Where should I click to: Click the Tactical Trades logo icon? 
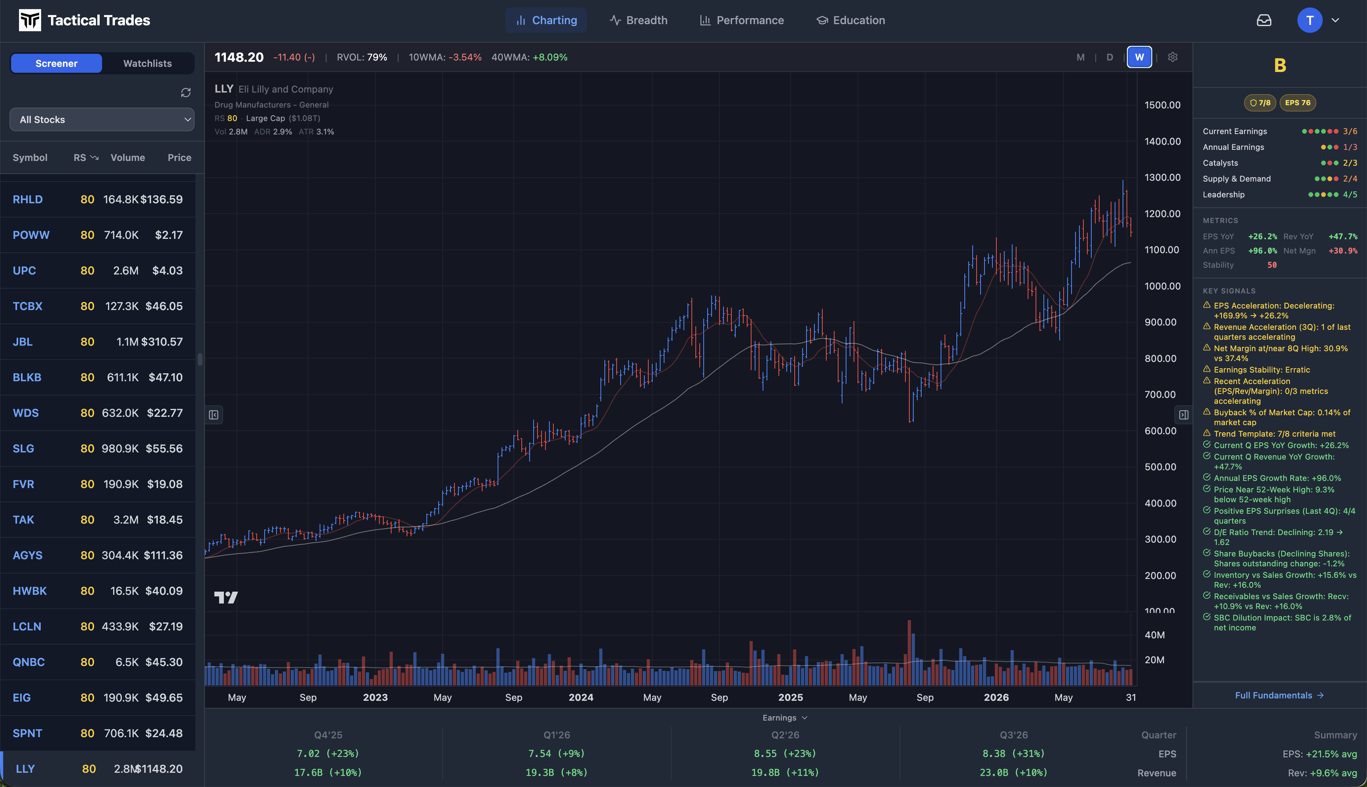(x=30, y=21)
